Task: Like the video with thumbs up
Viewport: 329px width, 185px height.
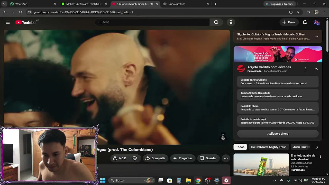Action: coord(119,158)
